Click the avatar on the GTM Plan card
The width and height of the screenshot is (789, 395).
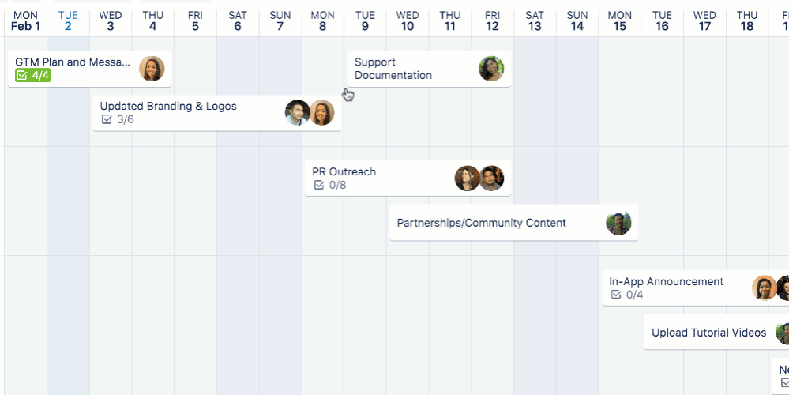(152, 69)
